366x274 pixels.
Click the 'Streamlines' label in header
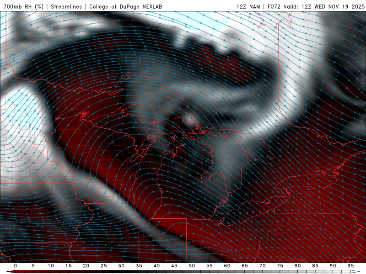click(x=66, y=6)
